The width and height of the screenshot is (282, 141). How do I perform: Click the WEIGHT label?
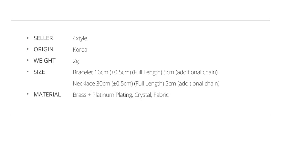[45, 61]
